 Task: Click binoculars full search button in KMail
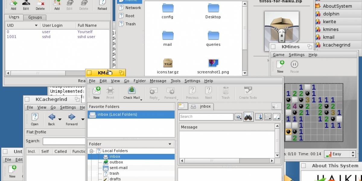[x=248, y=117]
